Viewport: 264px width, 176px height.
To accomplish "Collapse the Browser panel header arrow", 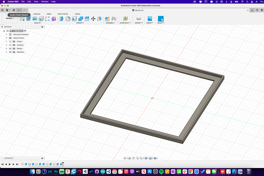I will [2, 27].
